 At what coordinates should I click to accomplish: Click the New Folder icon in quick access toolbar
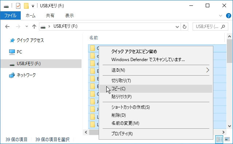pyautogui.click(x=26, y=6)
